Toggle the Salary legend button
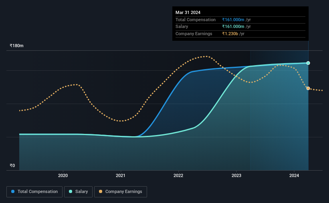The width and height of the screenshot is (329, 203). (78, 192)
